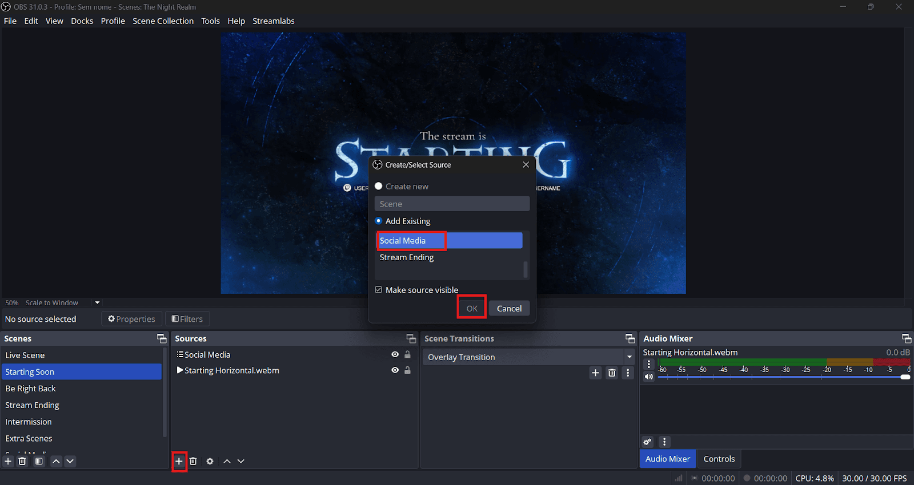Open the Help menu
The height and width of the screenshot is (485, 914).
(x=236, y=21)
